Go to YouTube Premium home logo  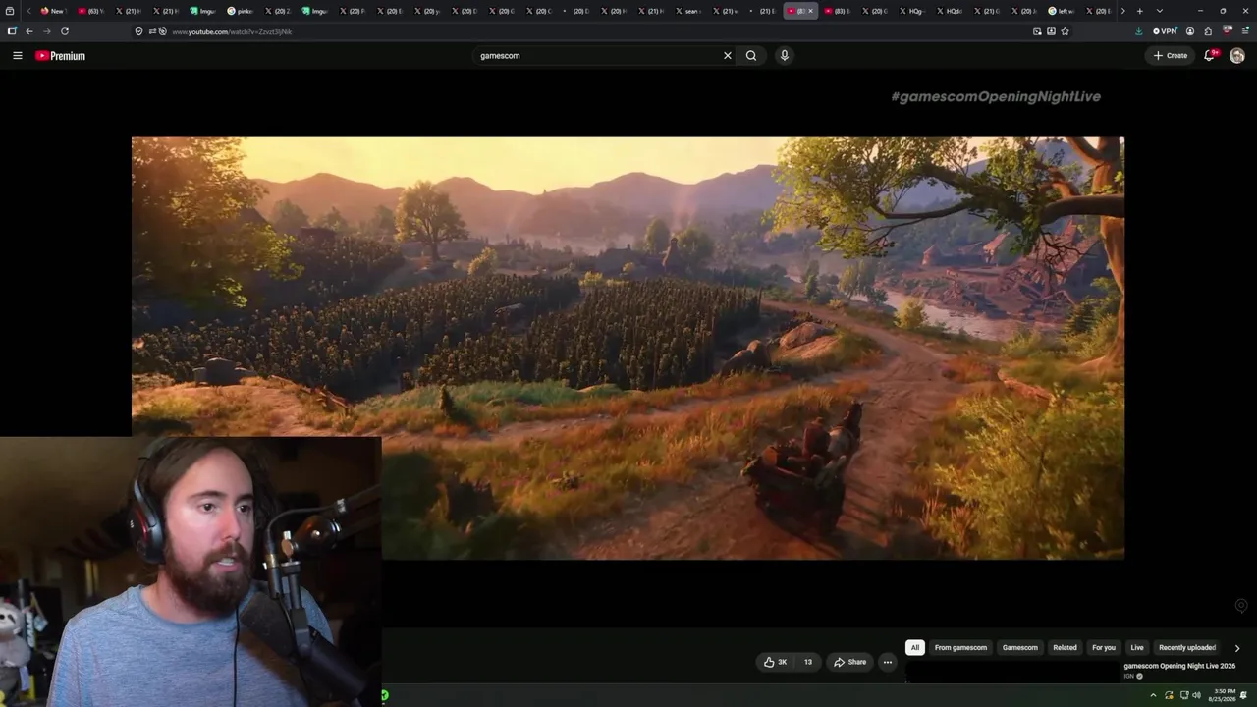tap(60, 56)
